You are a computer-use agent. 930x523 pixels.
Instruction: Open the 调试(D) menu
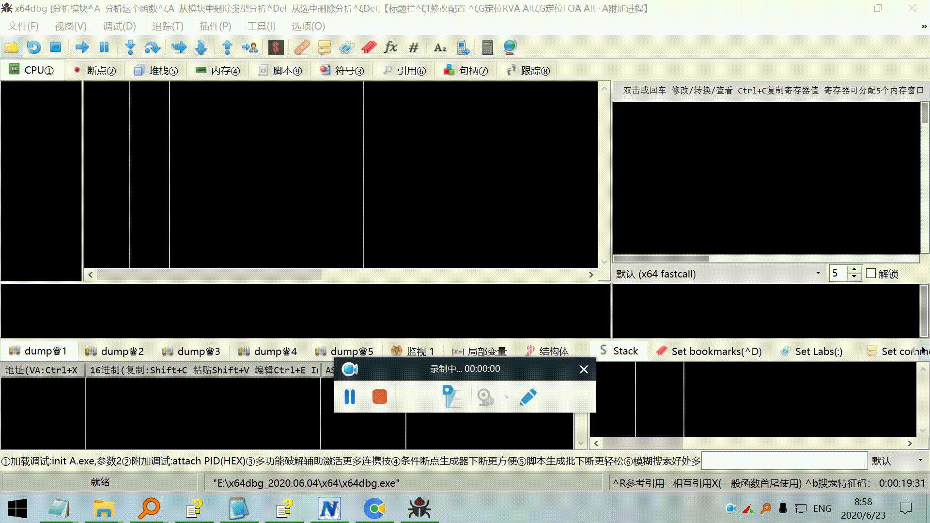point(119,26)
